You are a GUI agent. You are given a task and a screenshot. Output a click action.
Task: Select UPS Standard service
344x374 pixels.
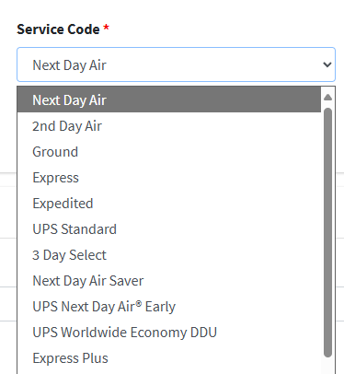tap(169, 228)
